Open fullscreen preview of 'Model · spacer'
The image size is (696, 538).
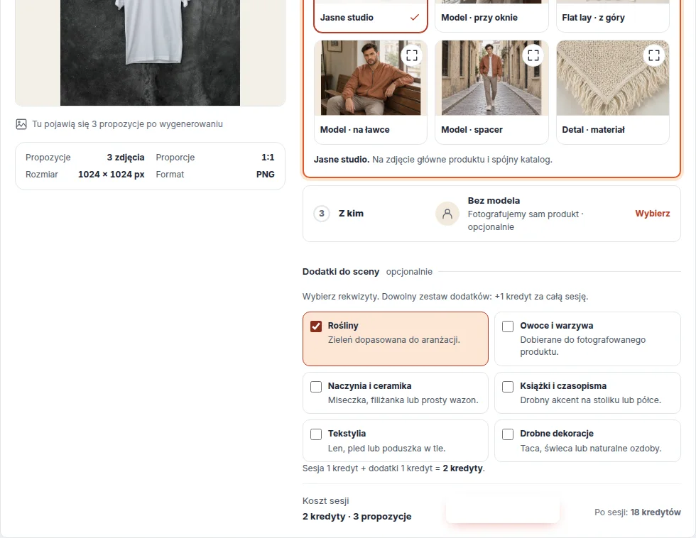coord(533,55)
